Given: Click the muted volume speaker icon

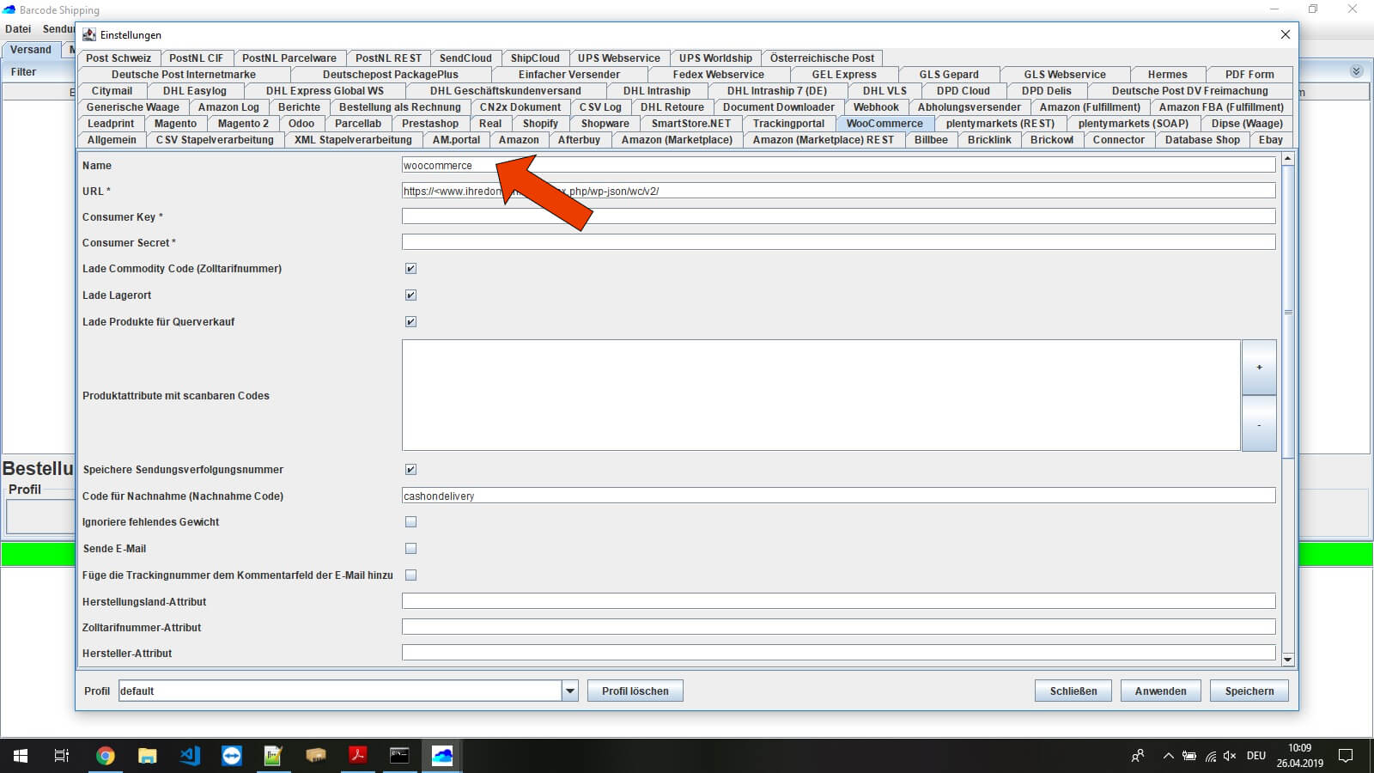Looking at the screenshot, I should [1230, 756].
